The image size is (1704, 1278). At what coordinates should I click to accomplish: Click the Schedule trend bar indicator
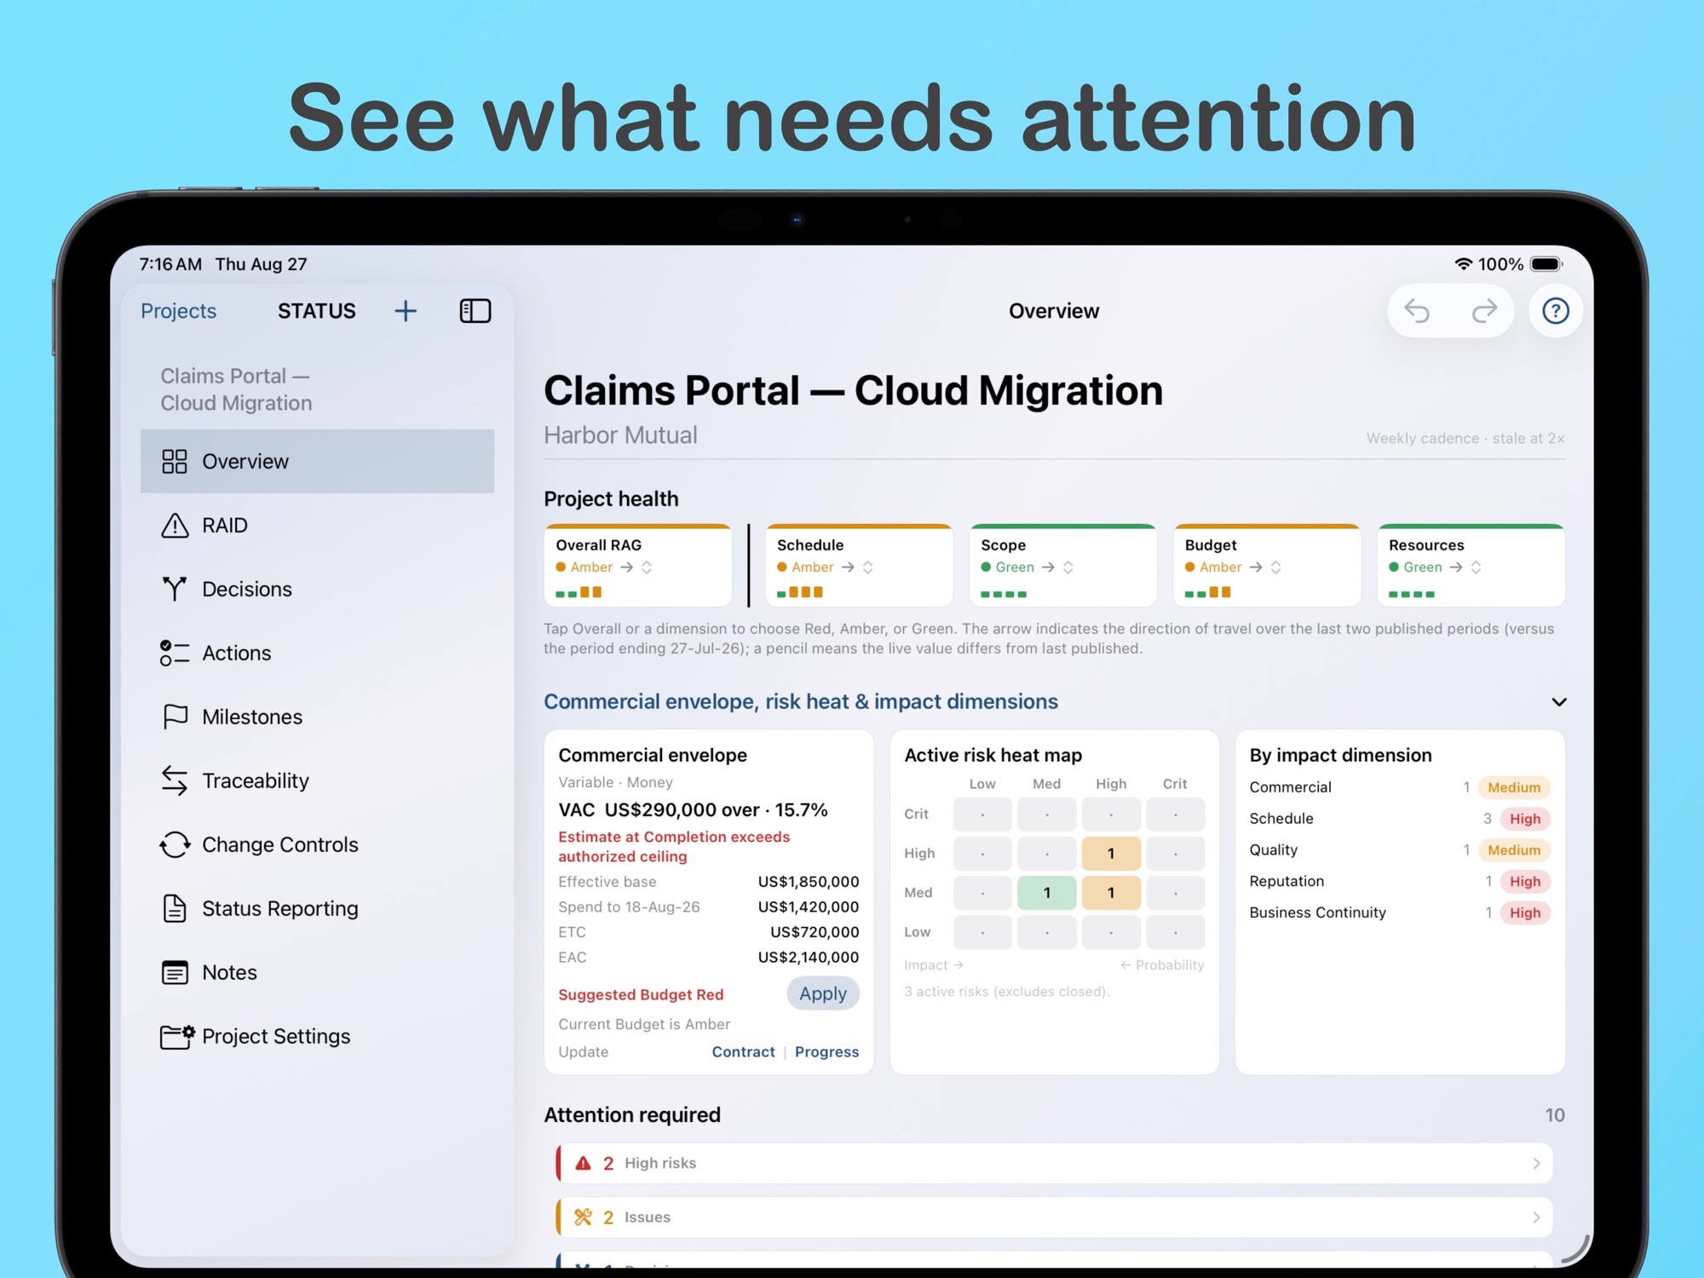click(x=800, y=592)
